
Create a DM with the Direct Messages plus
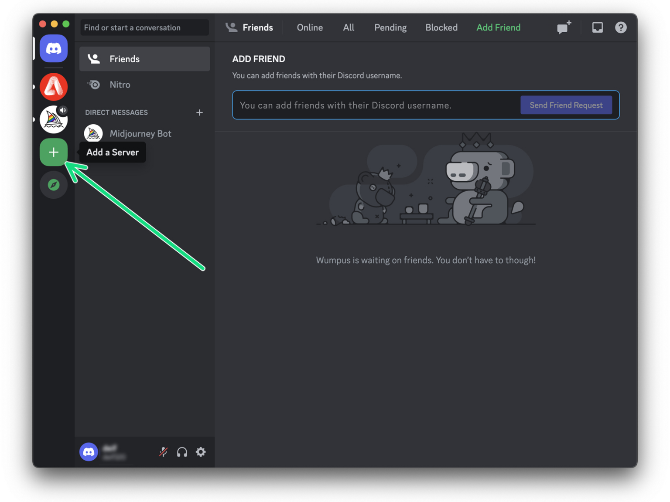pyautogui.click(x=199, y=112)
